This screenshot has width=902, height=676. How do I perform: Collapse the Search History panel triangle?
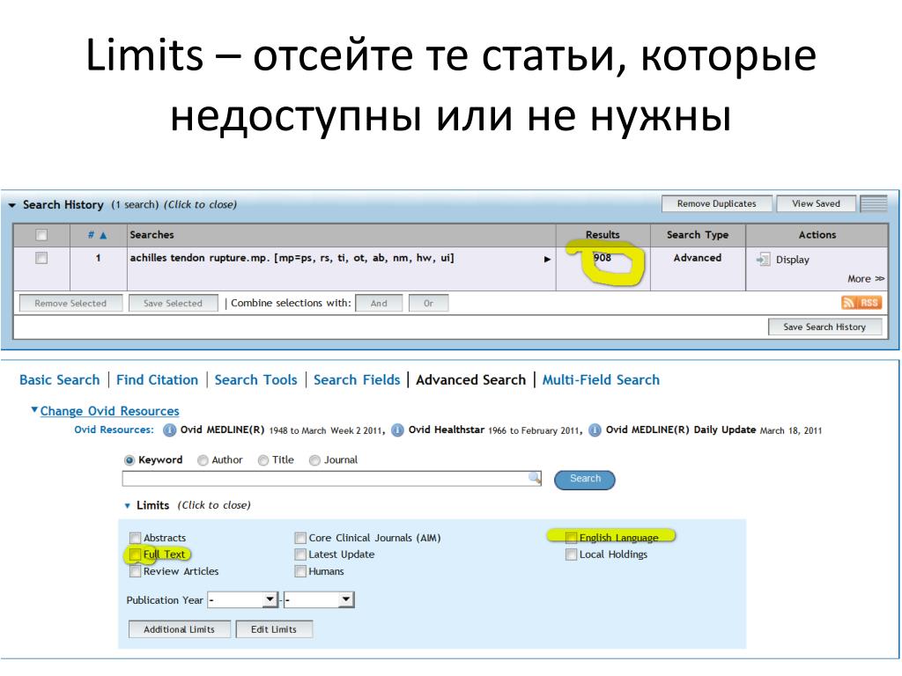[12, 205]
